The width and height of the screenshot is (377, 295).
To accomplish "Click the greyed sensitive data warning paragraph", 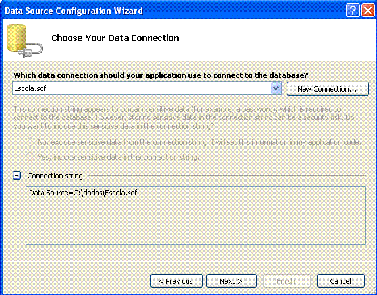I will click(x=184, y=117).
